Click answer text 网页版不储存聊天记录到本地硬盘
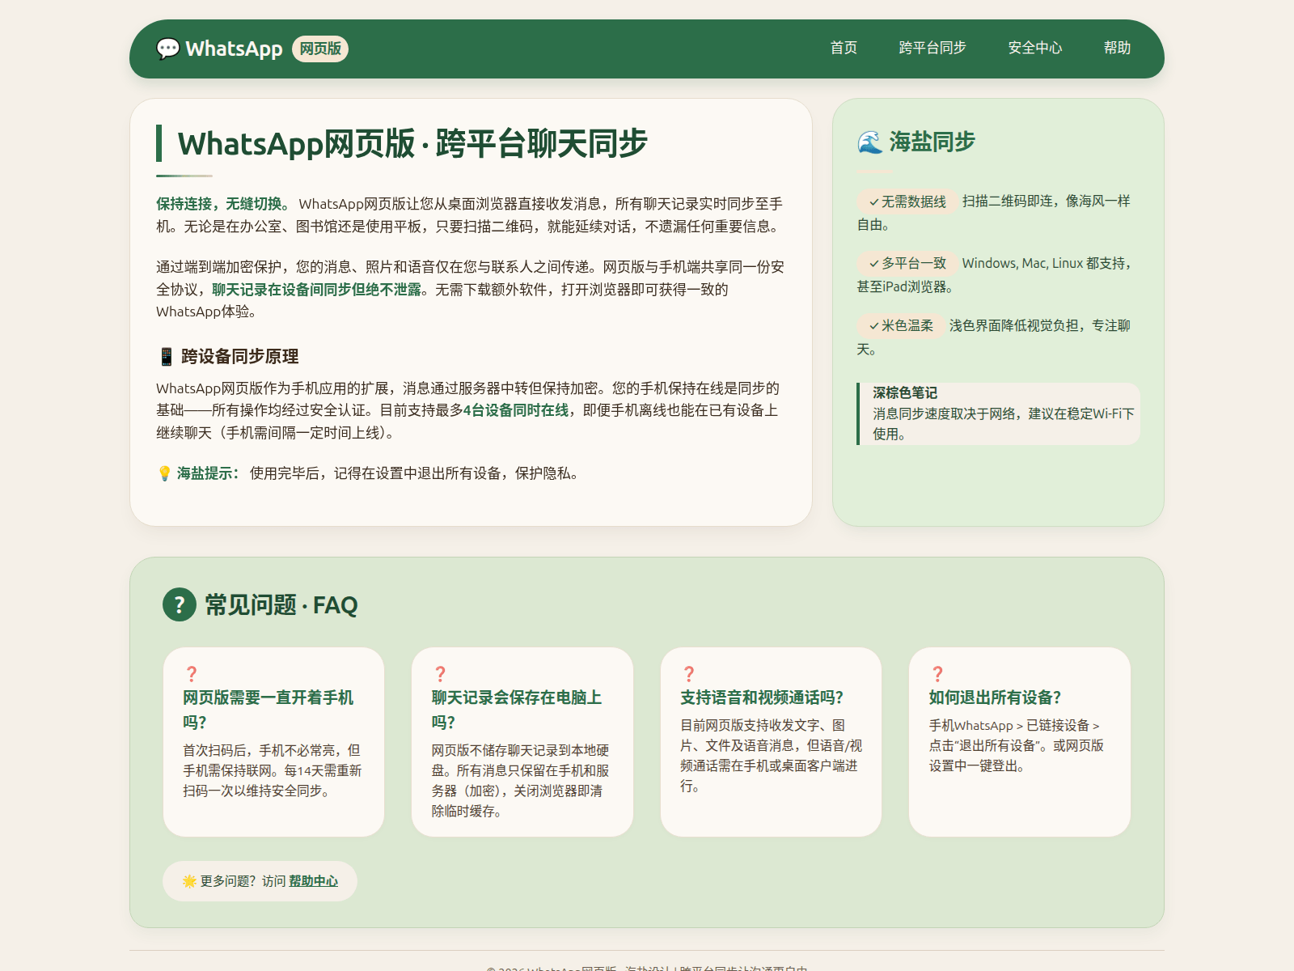This screenshot has height=971, width=1294. coord(520,760)
